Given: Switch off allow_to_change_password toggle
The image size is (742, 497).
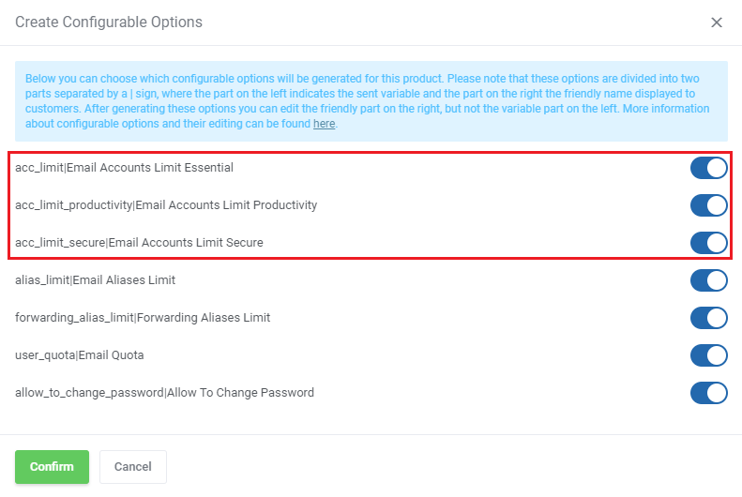Looking at the screenshot, I should [708, 393].
